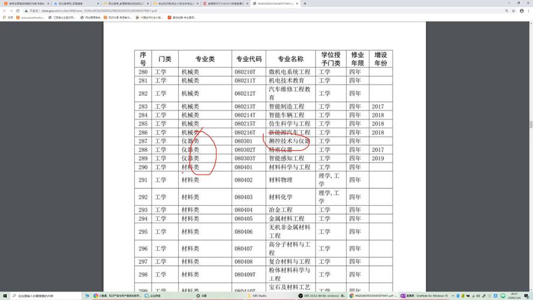Click 微机电系统工程 major name

click(x=290, y=72)
